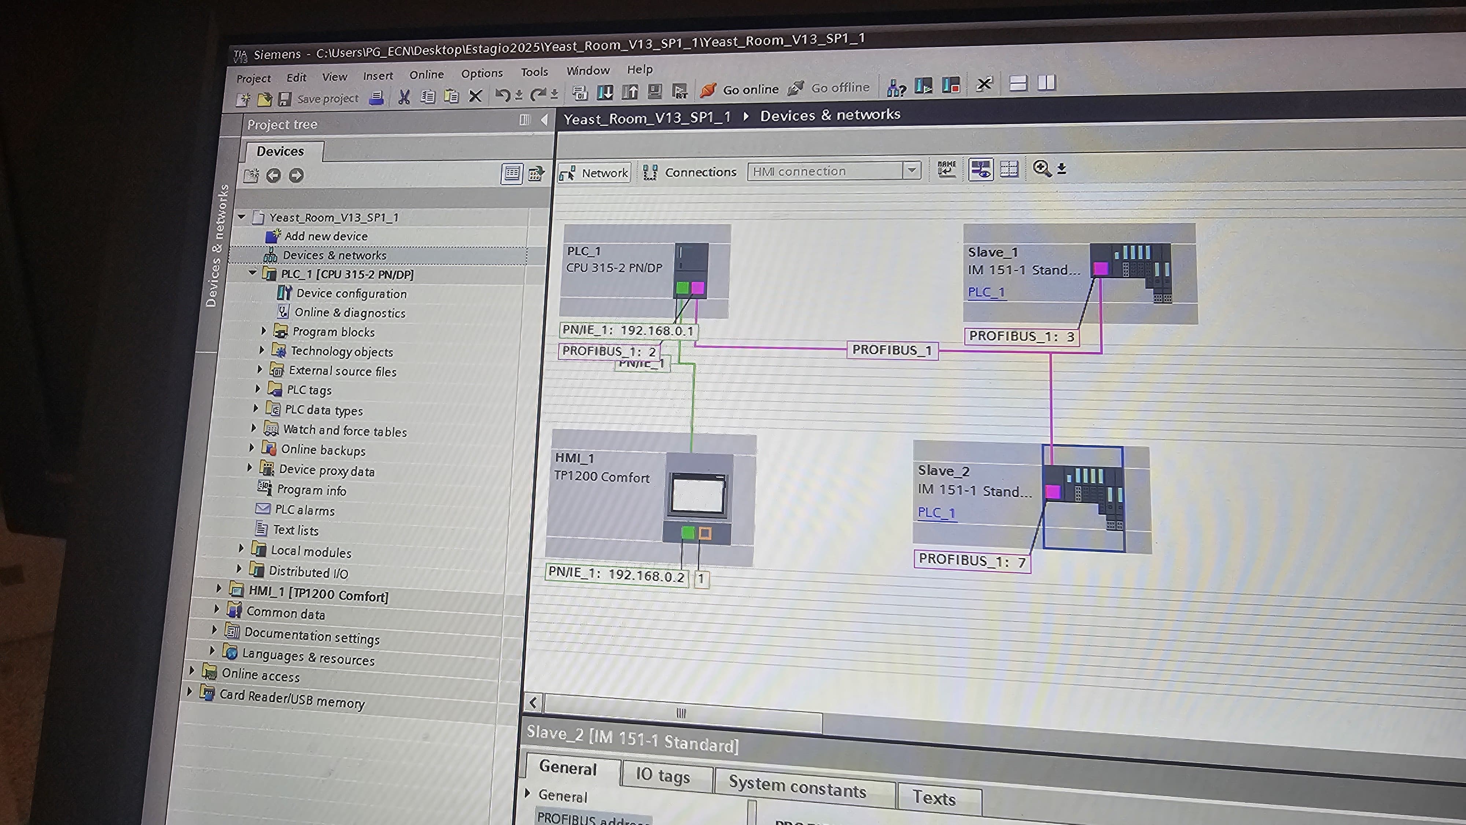Toggle the show address labels button

point(980,169)
